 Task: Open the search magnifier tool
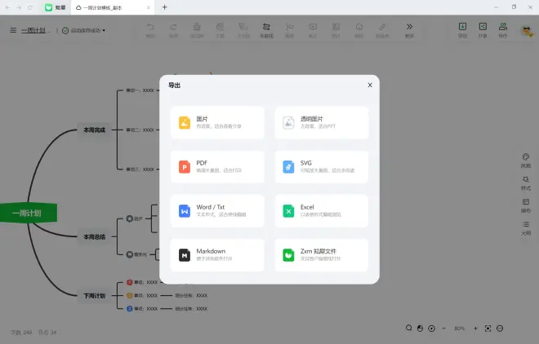click(x=410, y=328)
